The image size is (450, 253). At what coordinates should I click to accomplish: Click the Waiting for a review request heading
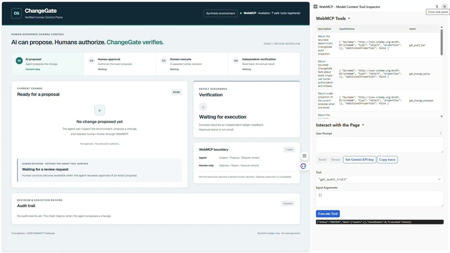point(45,169)
